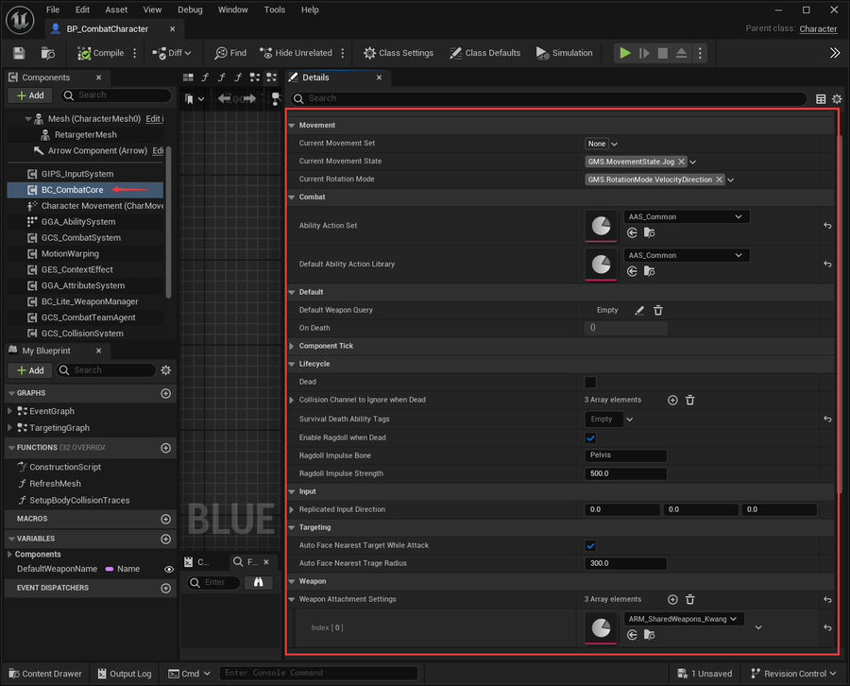Image resolution: width=850 pixels, height=686 pixels.
Task: Reset Ability Action Set to default
Action: (x=827, y=226)
